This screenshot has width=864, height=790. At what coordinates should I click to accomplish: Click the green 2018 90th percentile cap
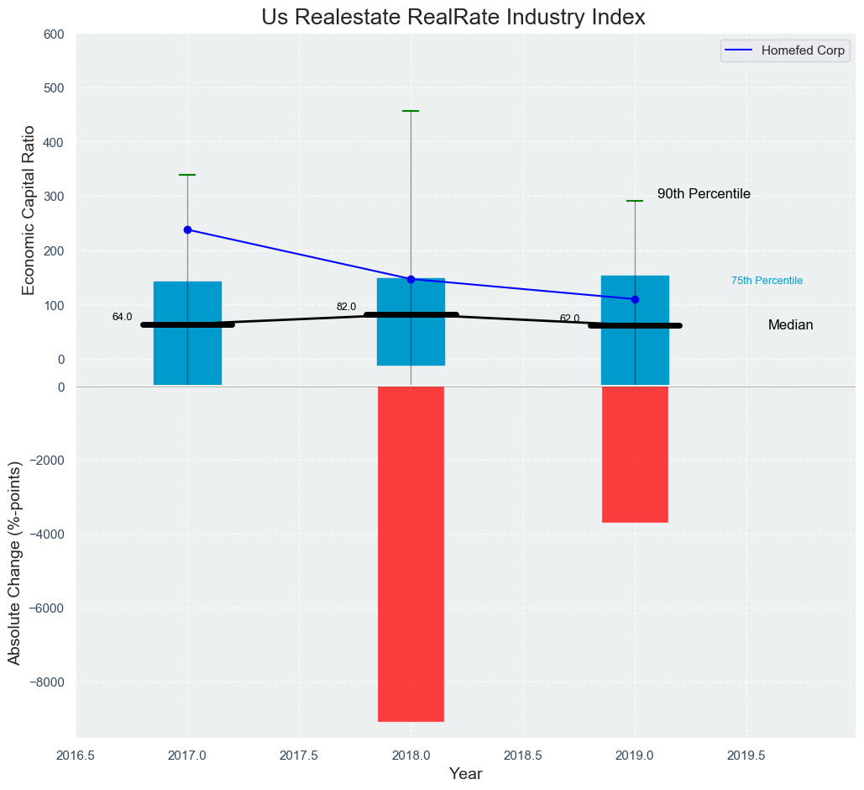click(411, 111)
